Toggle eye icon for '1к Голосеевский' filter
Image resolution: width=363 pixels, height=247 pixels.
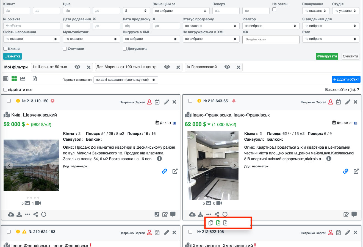[227, 67]
